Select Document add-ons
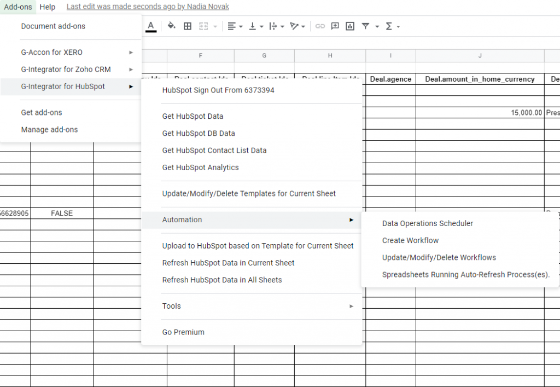 (x=71, y=26)
